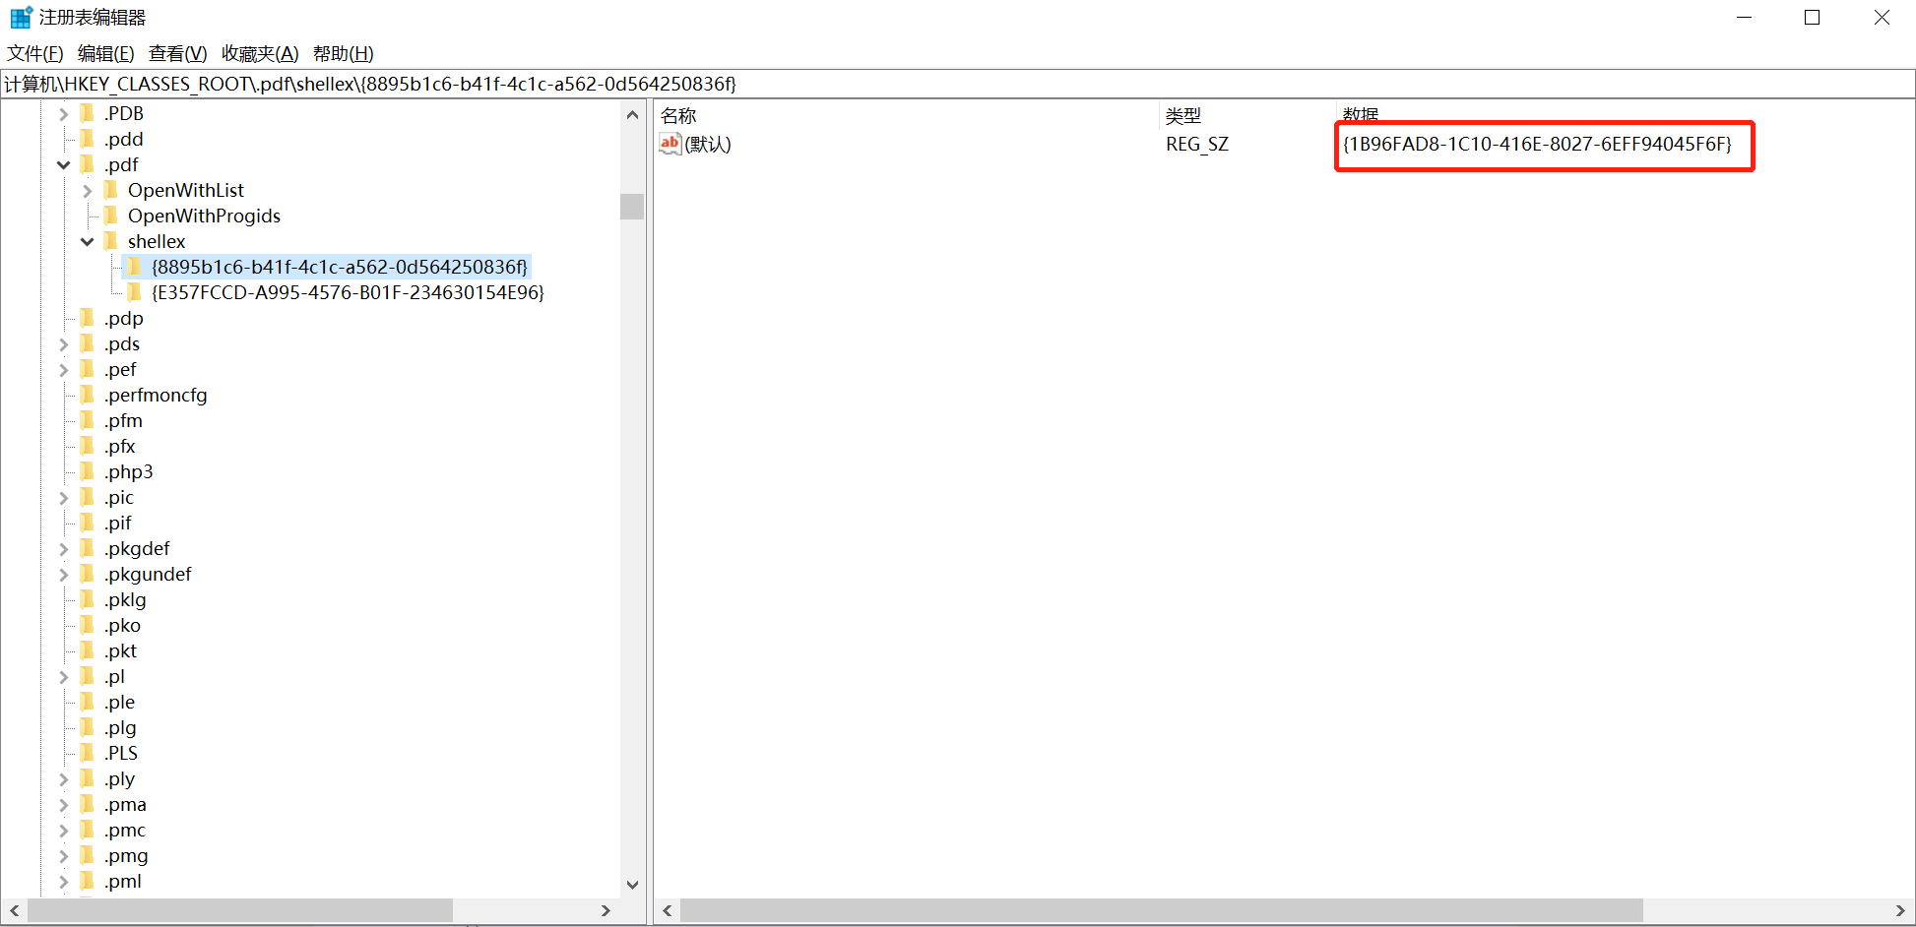
Task: Select the ab string icon beside (默认)
Action: tap(670, 144)
